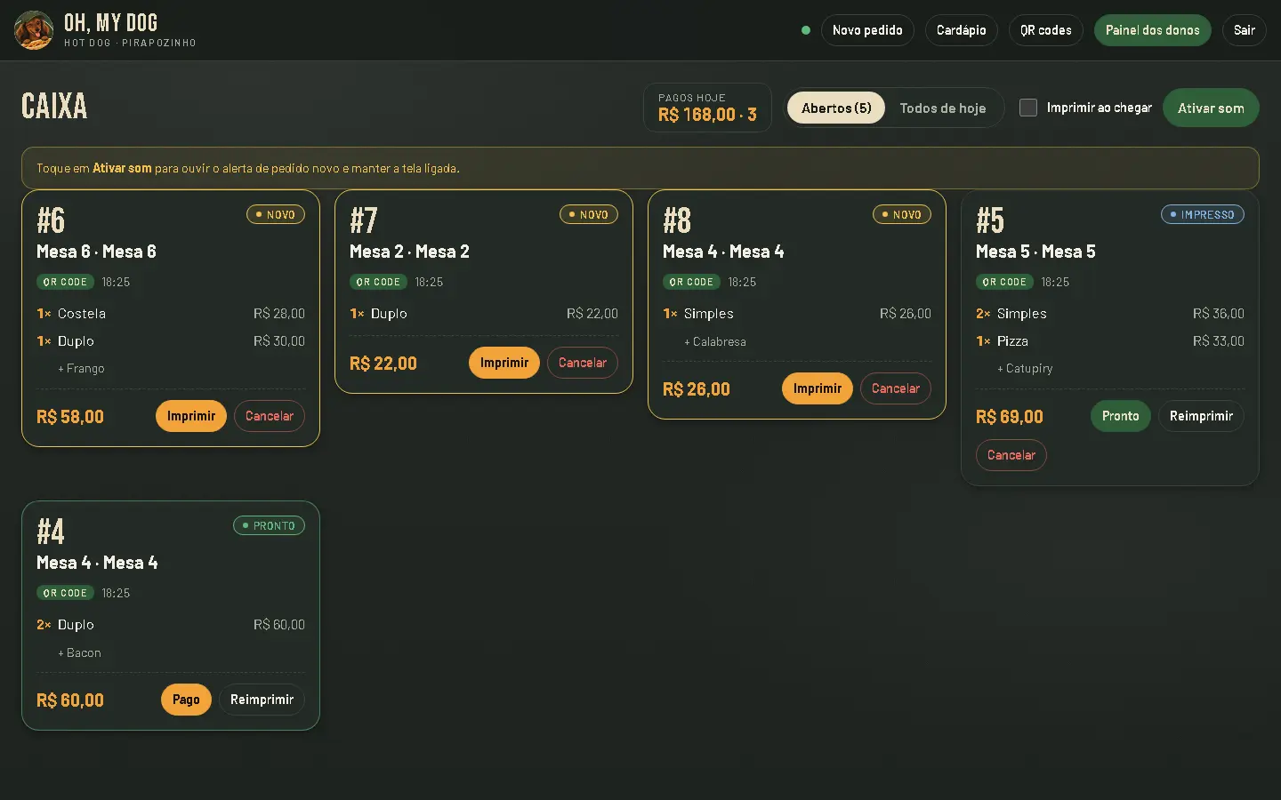Screen dimensions: 1281x800
Task: Reprint order #5 with Reimprimir
Action: [x=1201, y=416]
